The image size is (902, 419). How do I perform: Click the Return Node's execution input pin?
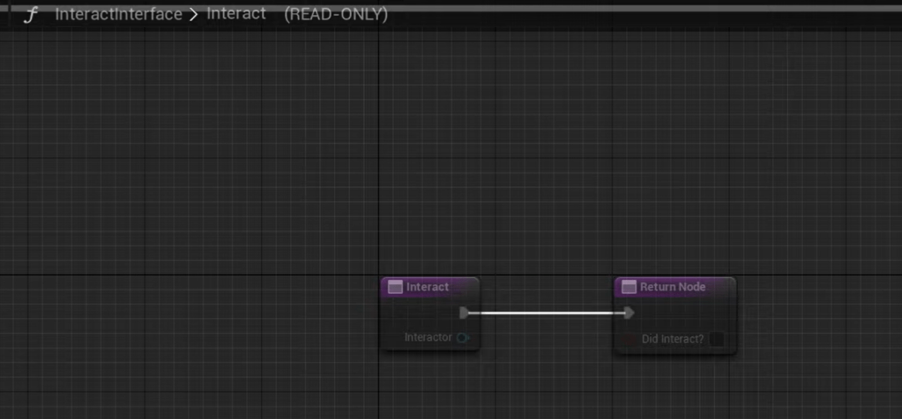(x=629, y=312)
